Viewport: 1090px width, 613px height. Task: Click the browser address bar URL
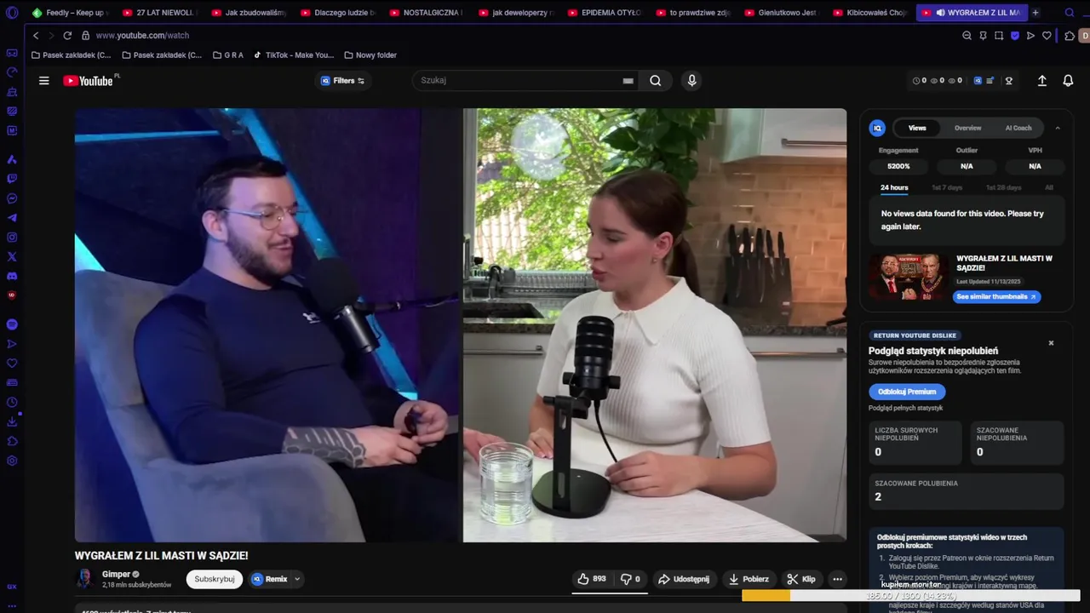tap(142, 36)
